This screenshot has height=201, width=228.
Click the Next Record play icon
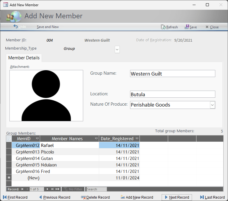tap(166, 197)
